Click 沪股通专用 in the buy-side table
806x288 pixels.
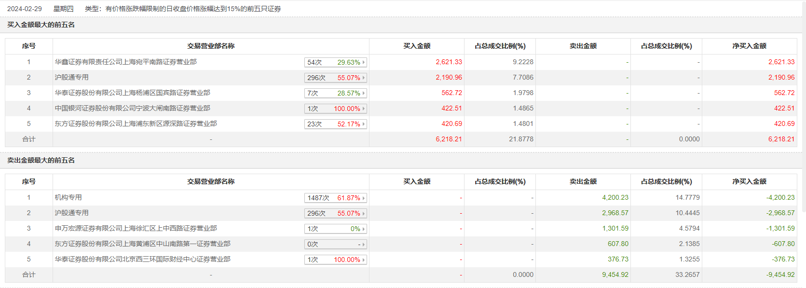point(71,77)
